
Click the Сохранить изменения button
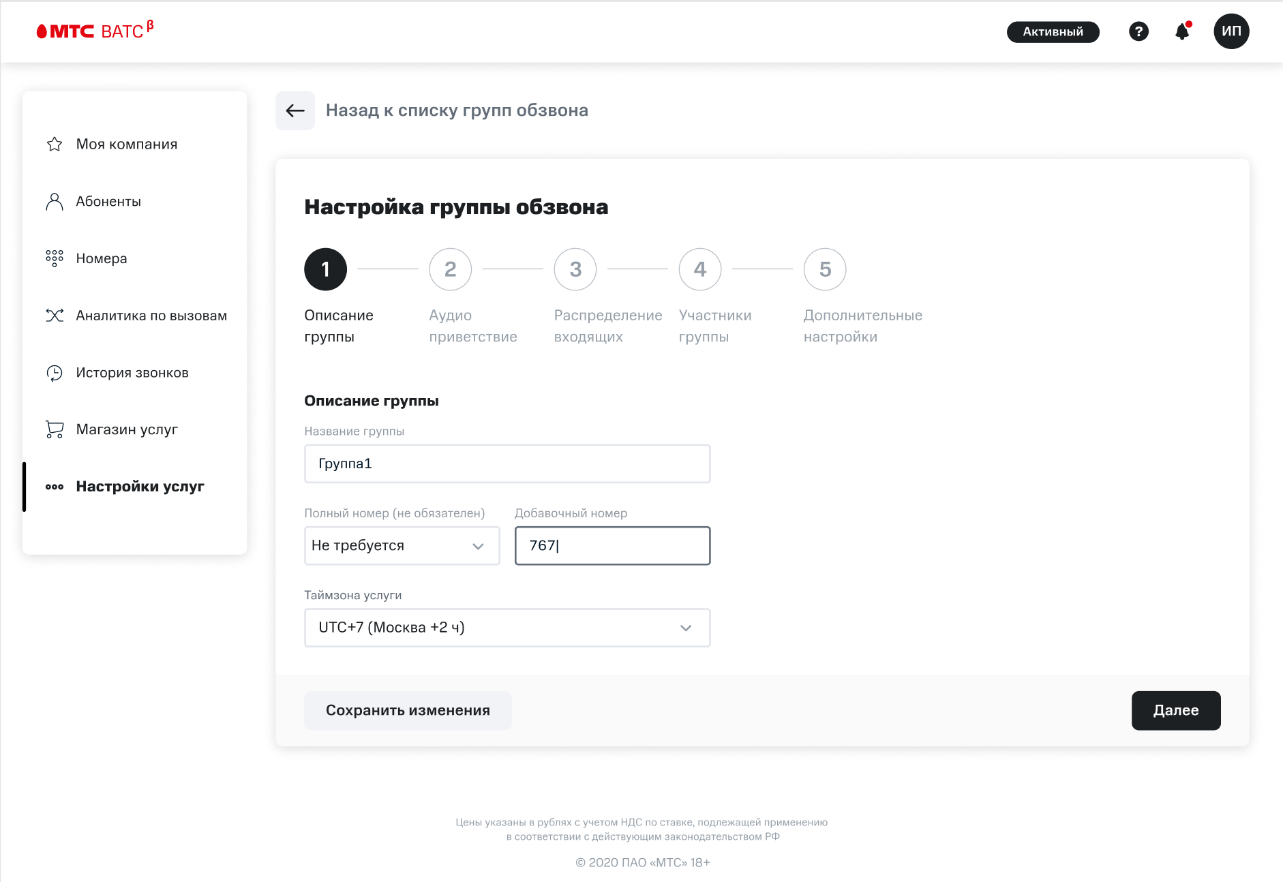[x=408, y=710]
